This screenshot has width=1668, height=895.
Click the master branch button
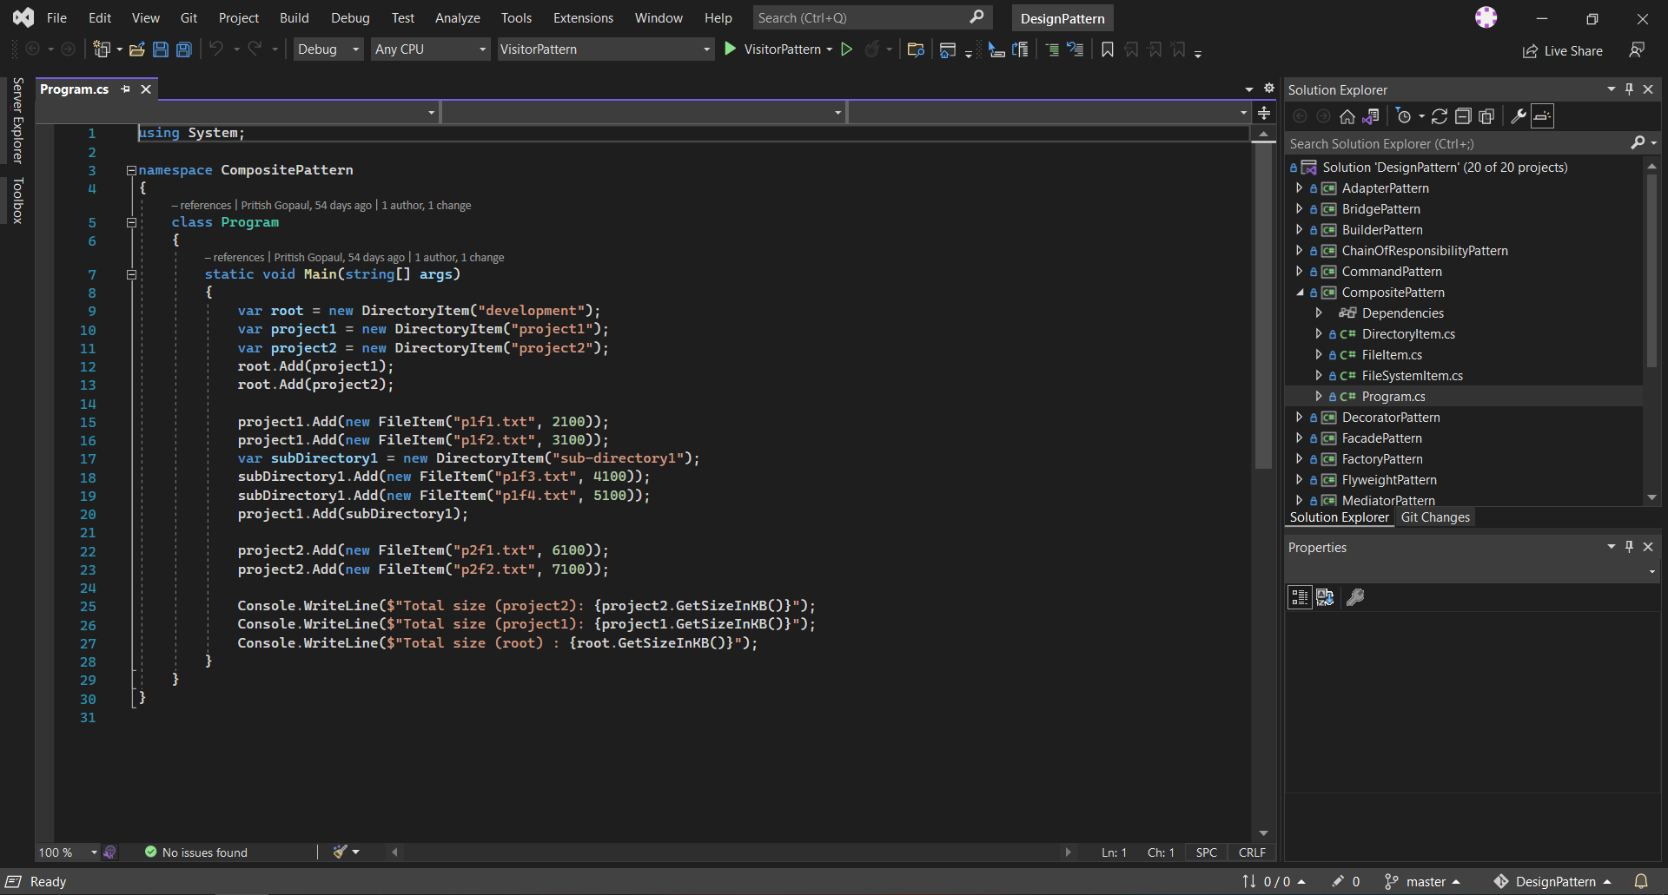pos(1422,881)
